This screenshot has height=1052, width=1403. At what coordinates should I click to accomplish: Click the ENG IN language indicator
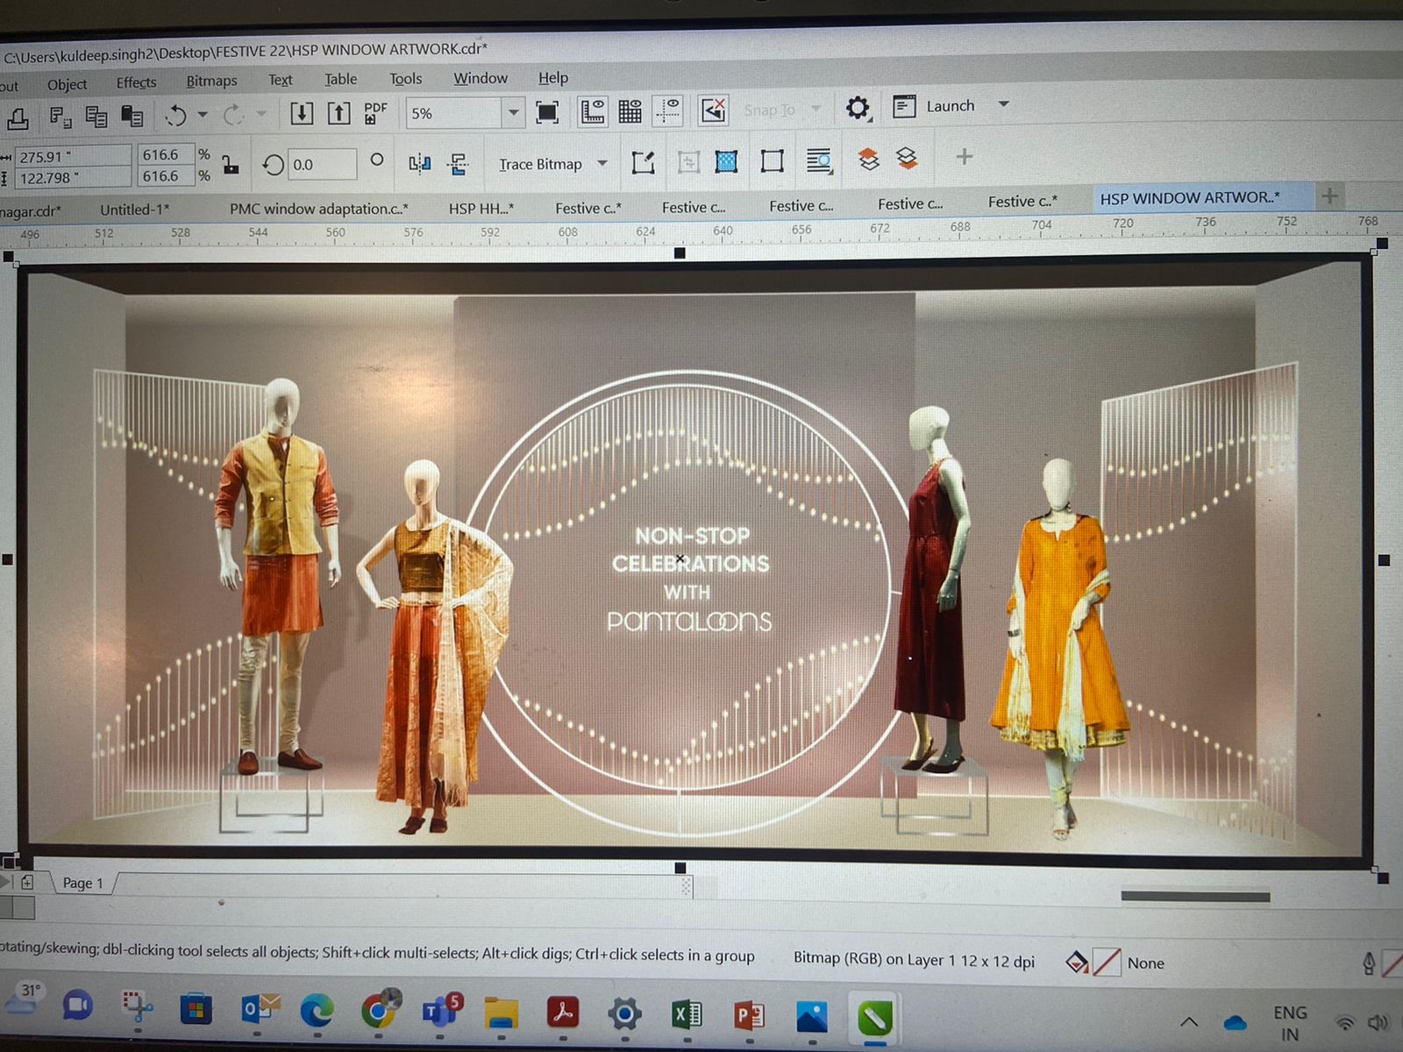(x=1290, y=1023)
